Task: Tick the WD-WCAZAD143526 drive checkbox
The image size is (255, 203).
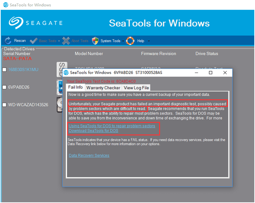Action: [x=4, y=105]
